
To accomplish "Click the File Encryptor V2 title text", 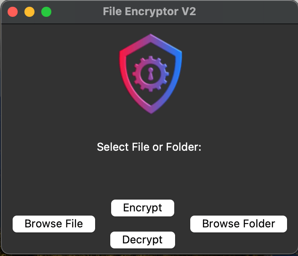I will click(149, 11).
